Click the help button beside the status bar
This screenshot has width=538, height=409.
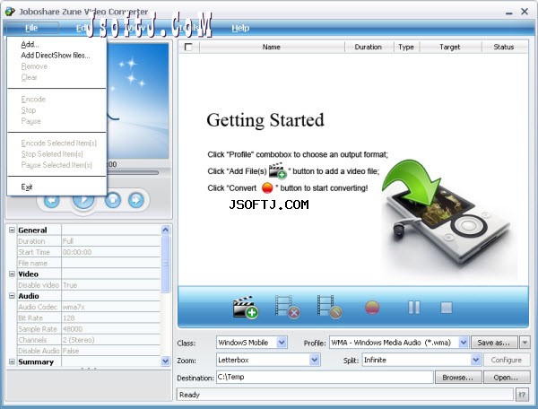coord(522,395)
